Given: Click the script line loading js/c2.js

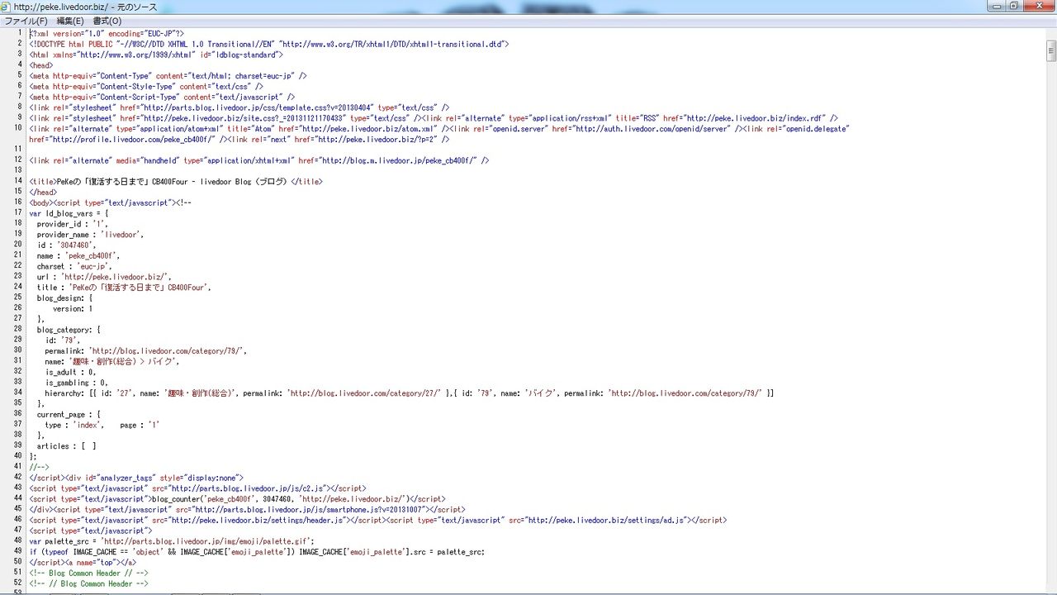Looking at the screenshot, I should point(197,488).
